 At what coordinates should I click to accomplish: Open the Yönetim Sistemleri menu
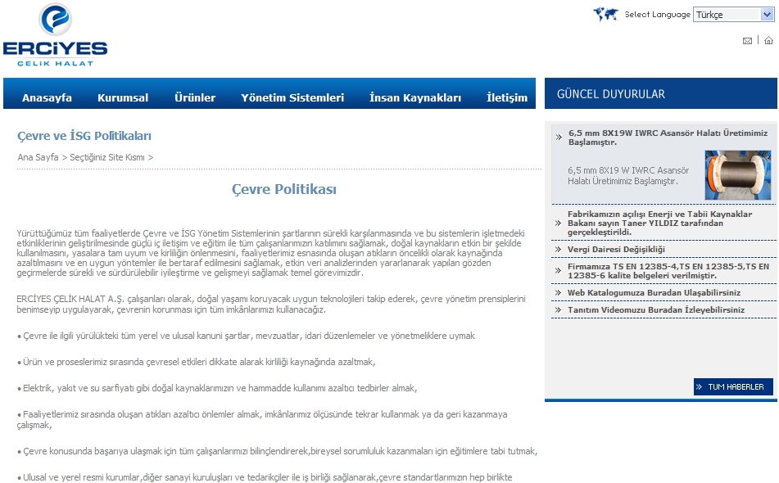coord(292,97)
